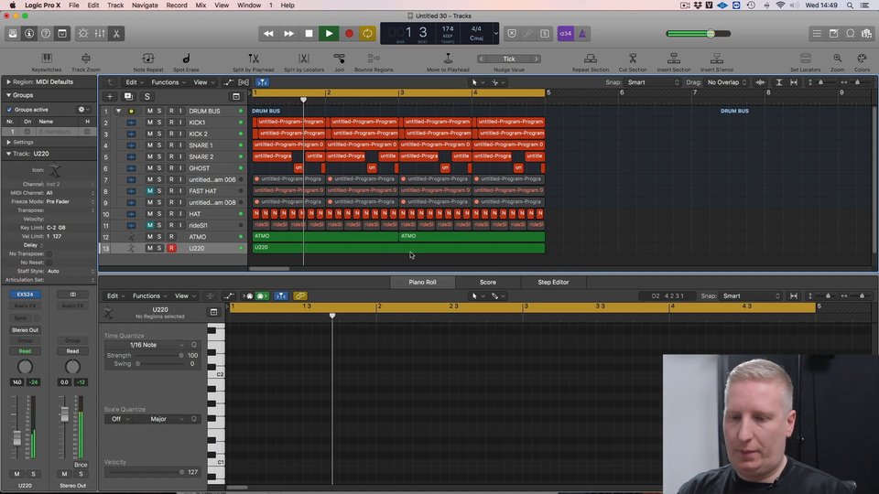Open the Mixer icon
Viewport: 879px width, 494px height.
coord(100,34)
